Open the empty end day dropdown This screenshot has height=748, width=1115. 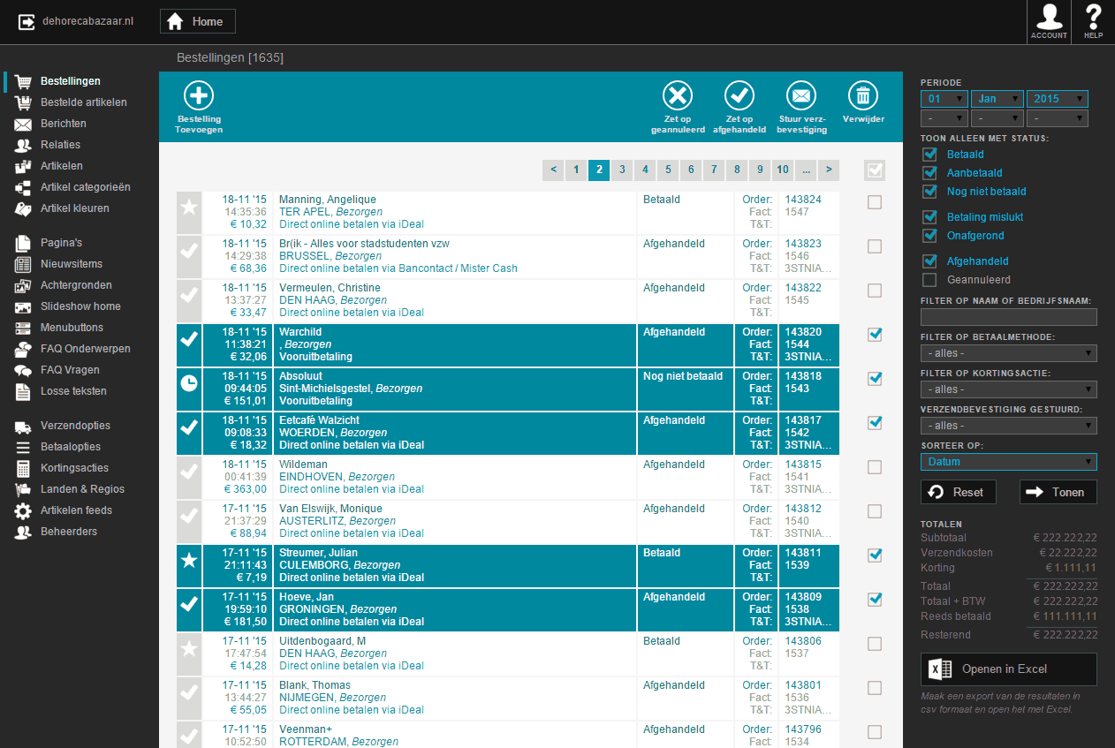click(x=944, y=118)
